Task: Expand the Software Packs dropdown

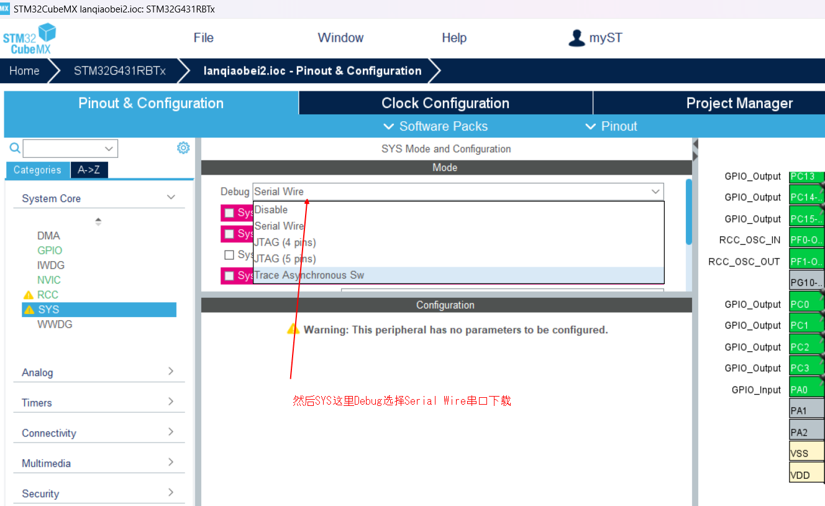Action: coord(435,126)
